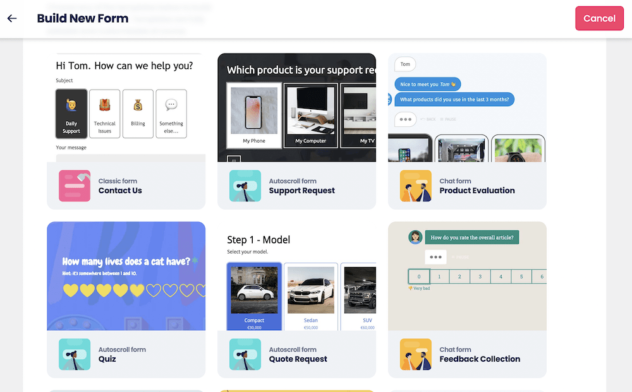The height and width of the screenshot is (392, 632).
Task: Select the Technical Issues subject option
Action: pyautogui.click(x=105, y=114)
